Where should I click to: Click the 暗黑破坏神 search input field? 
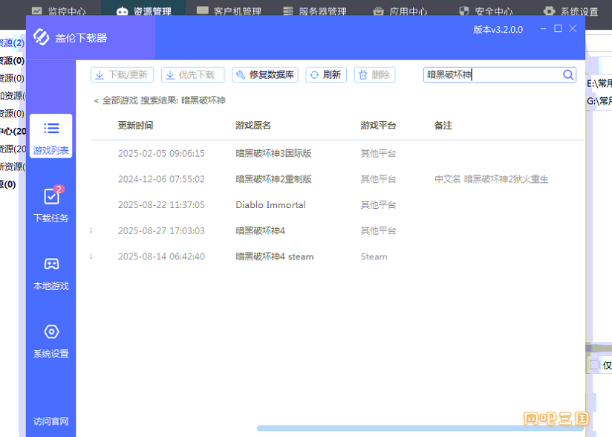490,74
